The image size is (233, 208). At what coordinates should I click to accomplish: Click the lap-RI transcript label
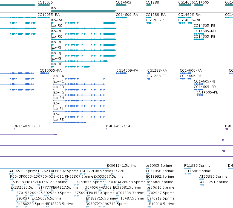click(56, 48)
